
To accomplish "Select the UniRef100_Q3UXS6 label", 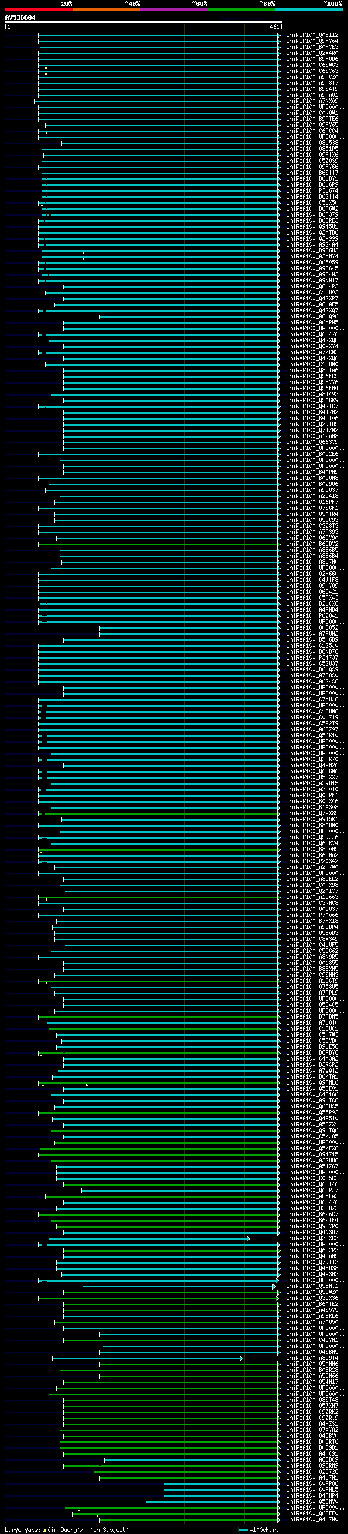I will click(312, 1298).
